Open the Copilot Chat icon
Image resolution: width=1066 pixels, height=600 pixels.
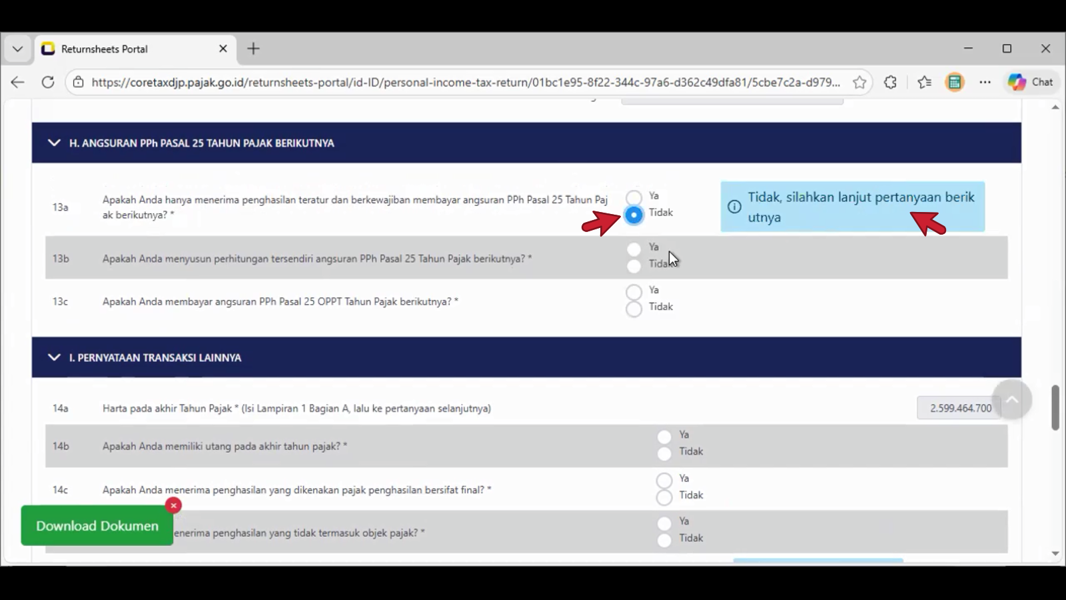[1030, 82]
